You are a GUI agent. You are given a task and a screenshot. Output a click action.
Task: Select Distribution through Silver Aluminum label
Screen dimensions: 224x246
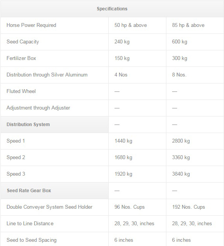[47, 75]
